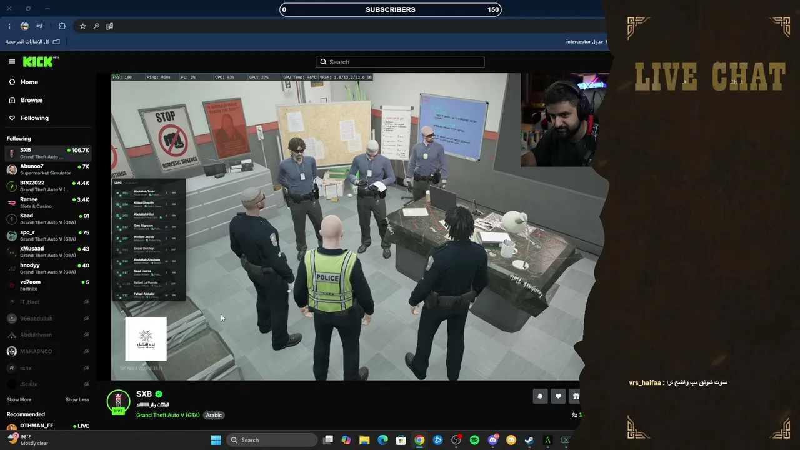Open offline Abdulrhman channel
The height and width of the screenshot is (450, 800).
48,335
